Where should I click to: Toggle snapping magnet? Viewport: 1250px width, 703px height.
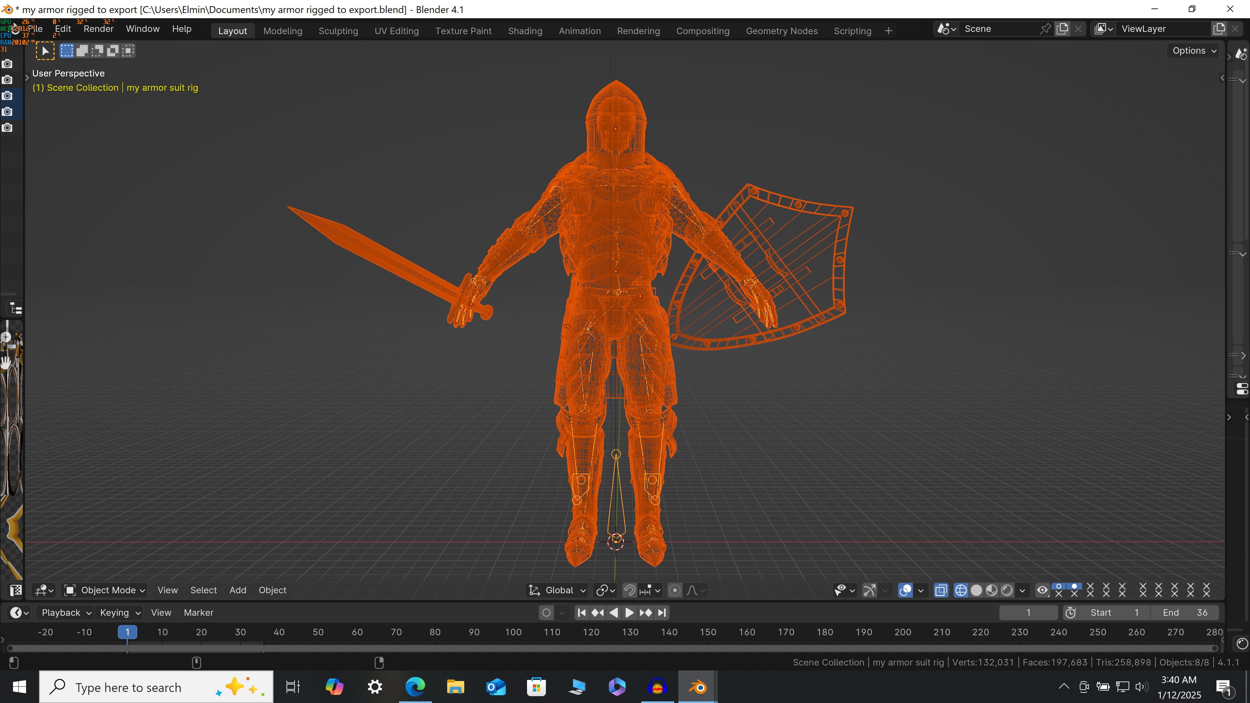[629, 590]
